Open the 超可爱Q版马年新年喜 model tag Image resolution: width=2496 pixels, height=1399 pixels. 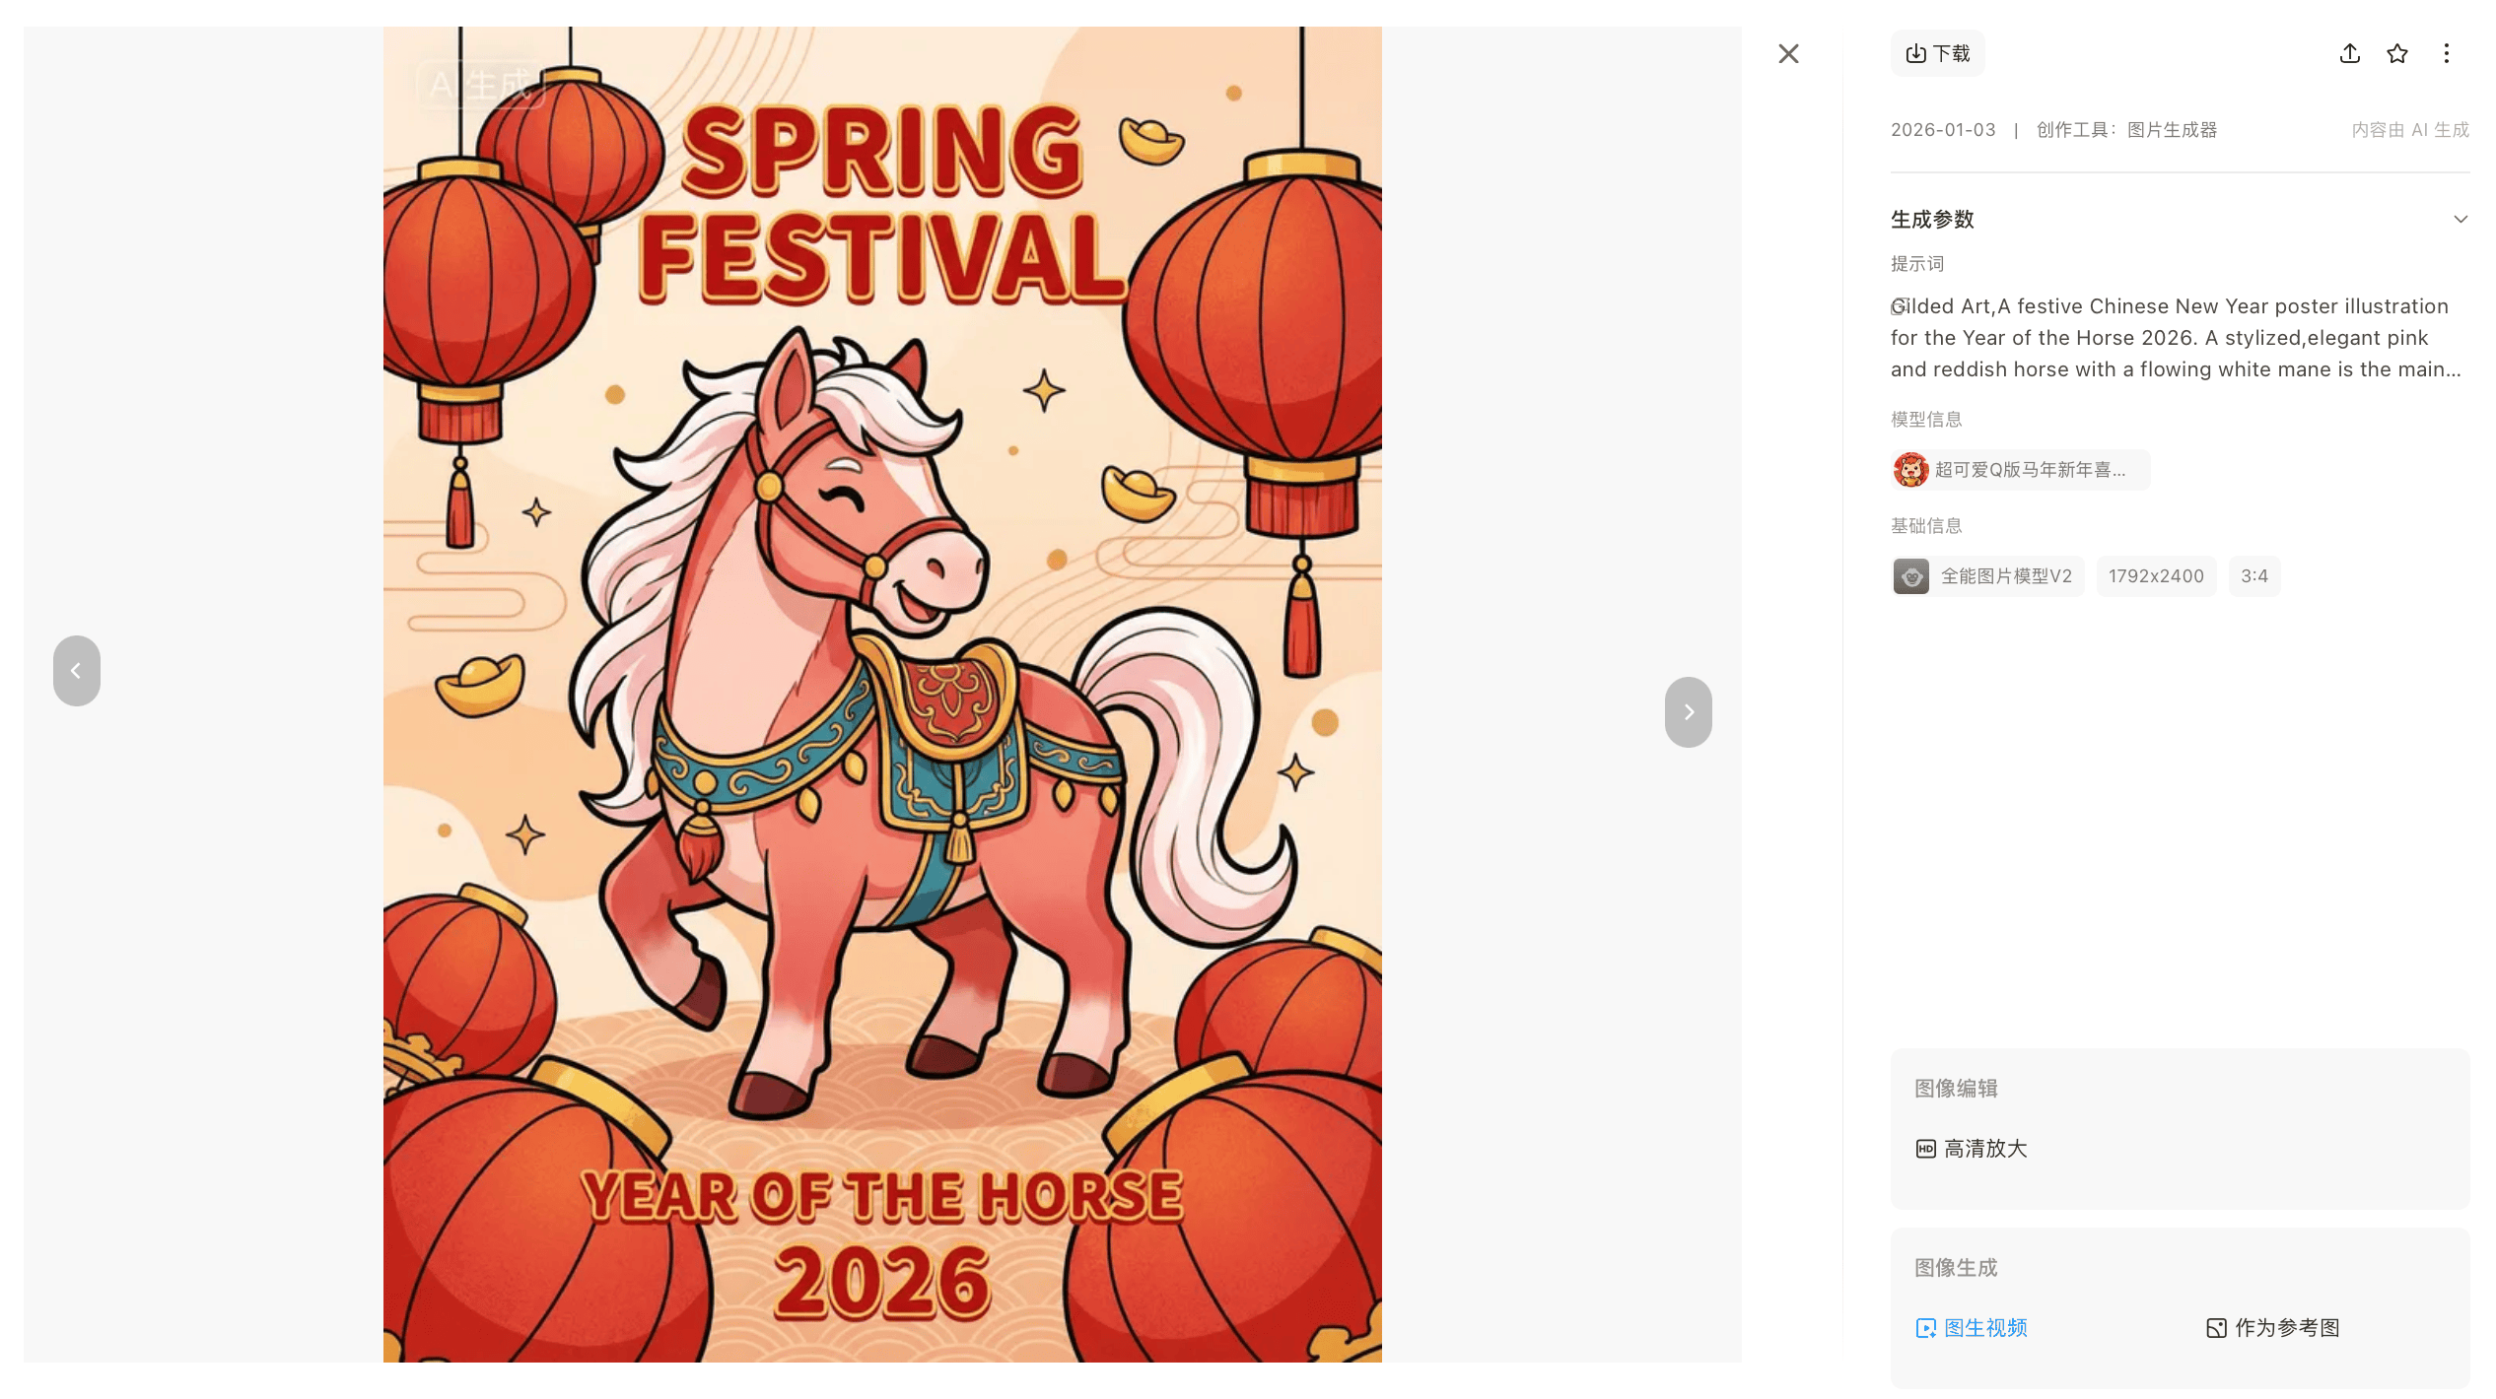pos(2020,470)
